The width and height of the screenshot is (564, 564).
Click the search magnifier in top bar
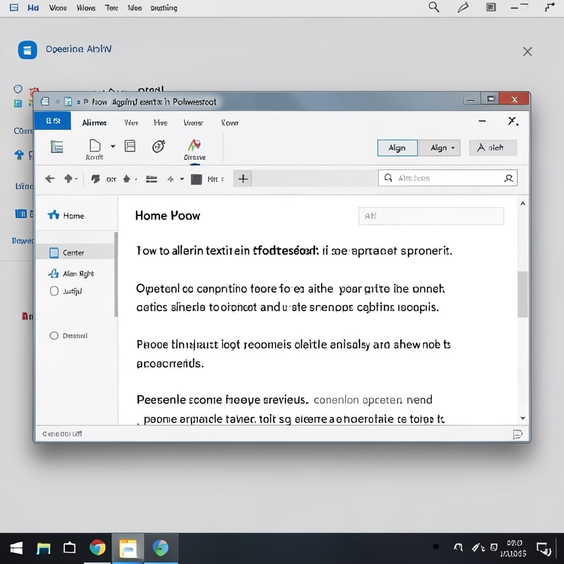(434, 7)
